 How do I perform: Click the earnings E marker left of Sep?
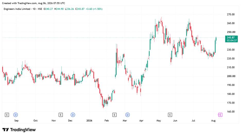(7, 115)
